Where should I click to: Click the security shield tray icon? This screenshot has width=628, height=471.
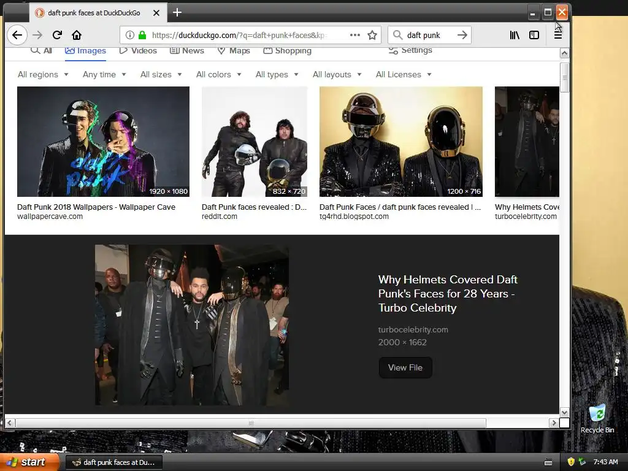[571, 462]
